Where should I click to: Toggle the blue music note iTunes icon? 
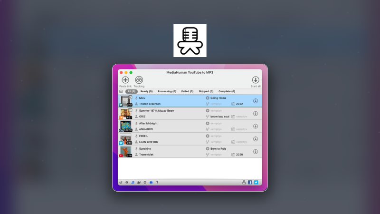click(x=133, y=182)
